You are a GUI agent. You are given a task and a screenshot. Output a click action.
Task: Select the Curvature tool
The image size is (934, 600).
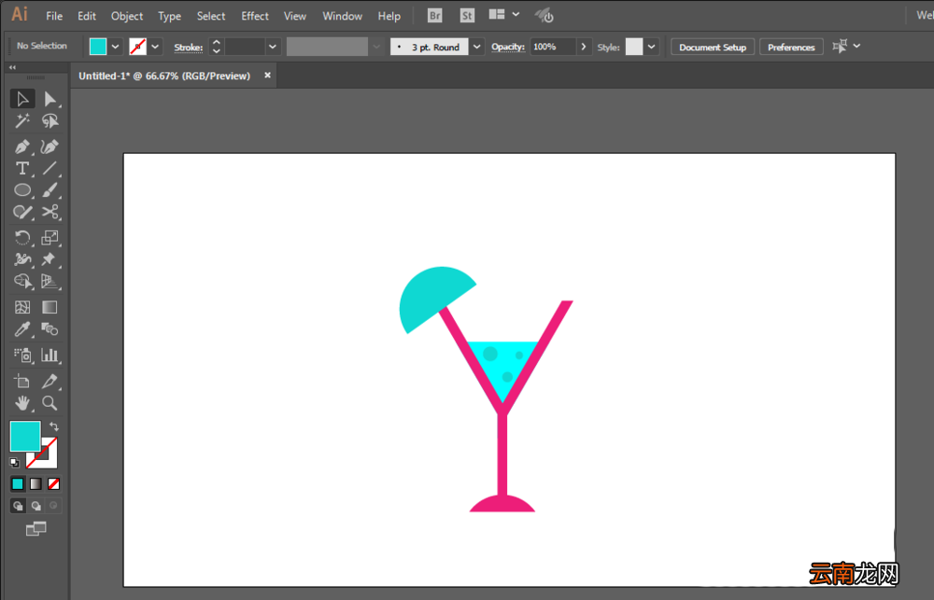point(50,147)
